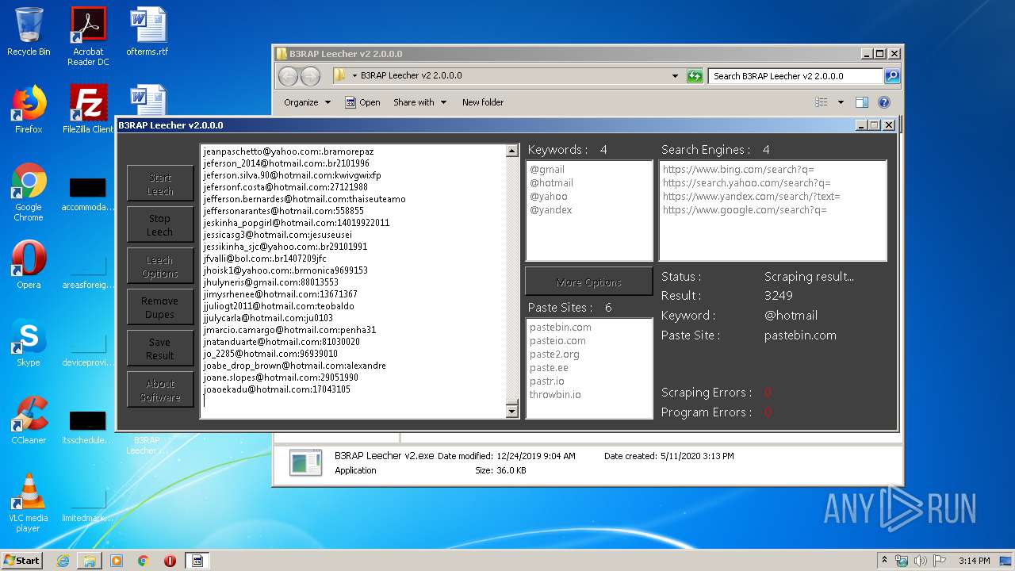
Task: Click the More Options button
Action: (x=589, y=282)
